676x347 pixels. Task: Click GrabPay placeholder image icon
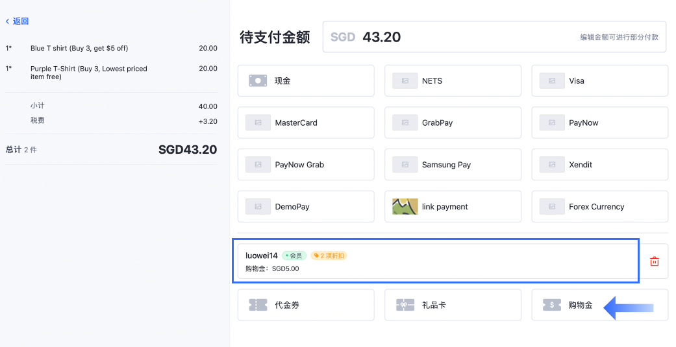coord(405,123)
